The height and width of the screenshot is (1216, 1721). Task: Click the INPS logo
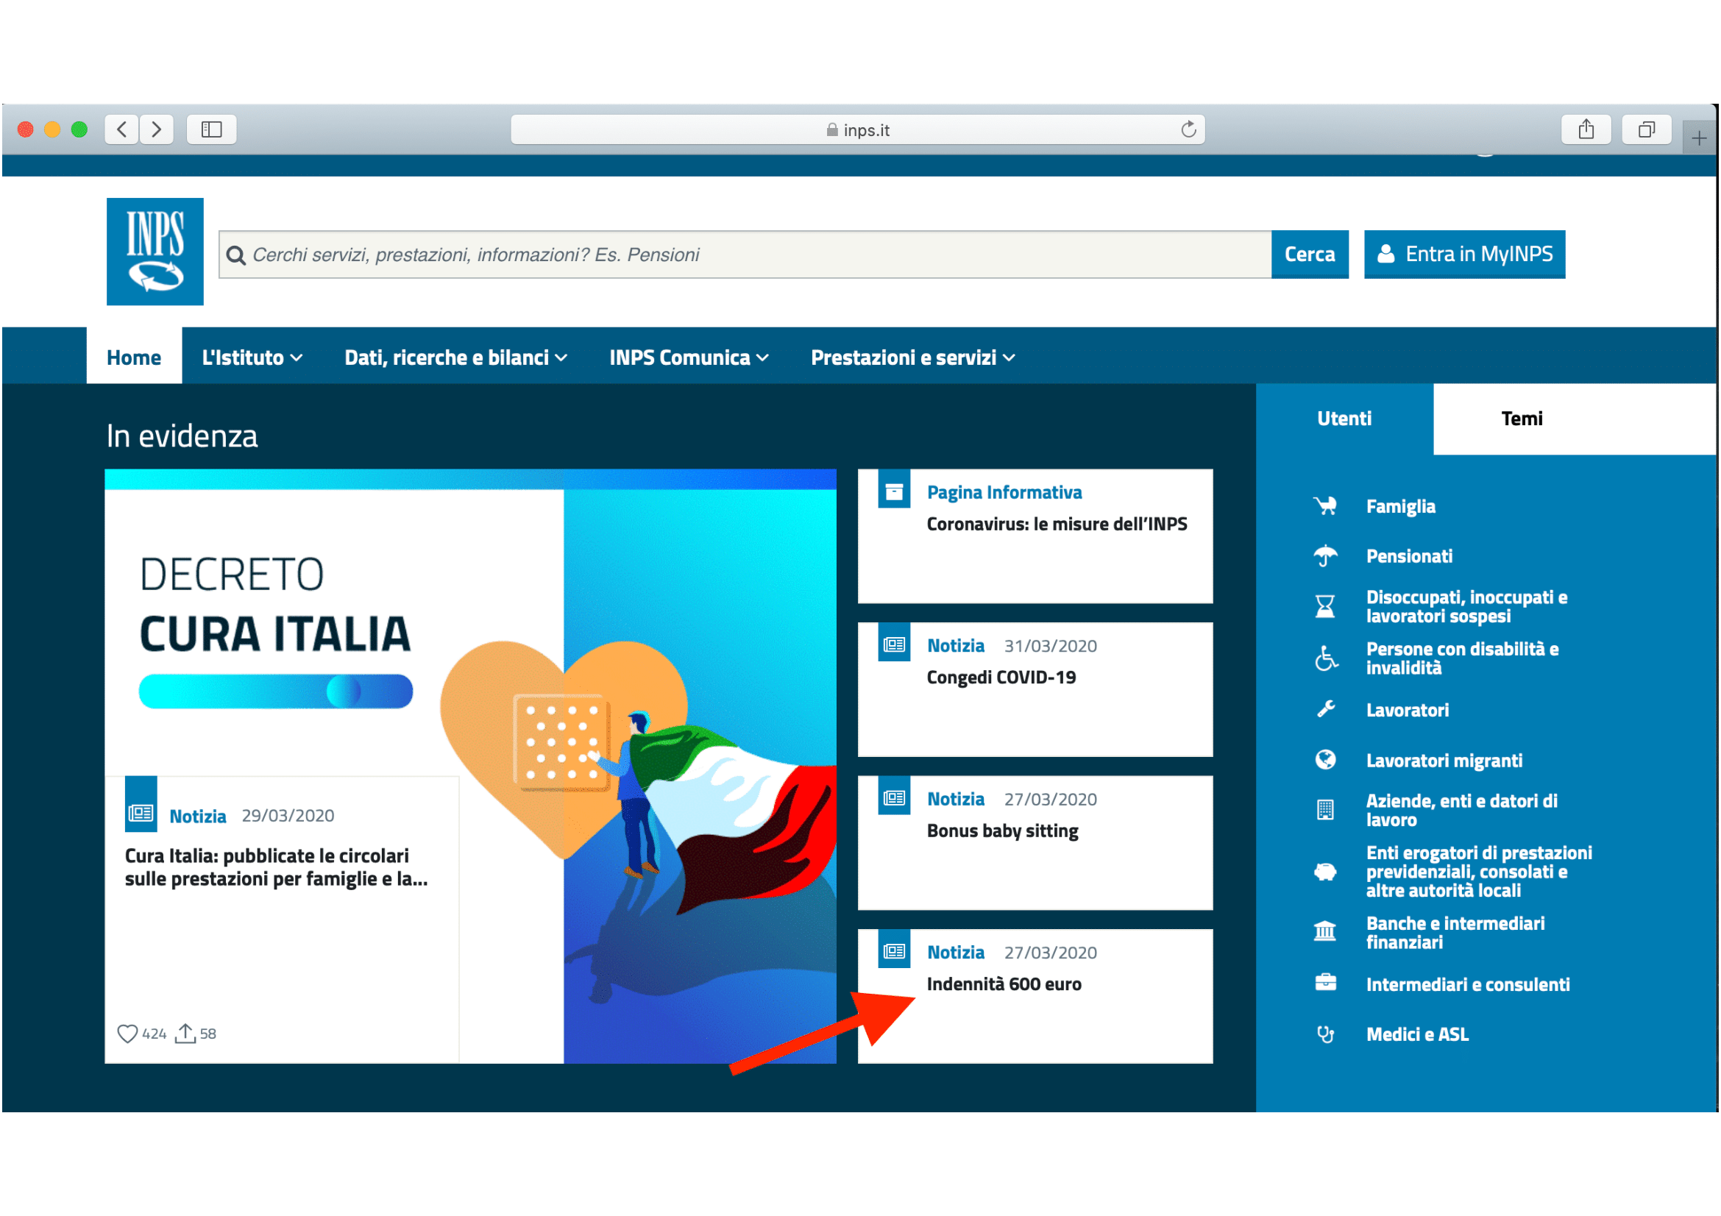pos(155,252)
